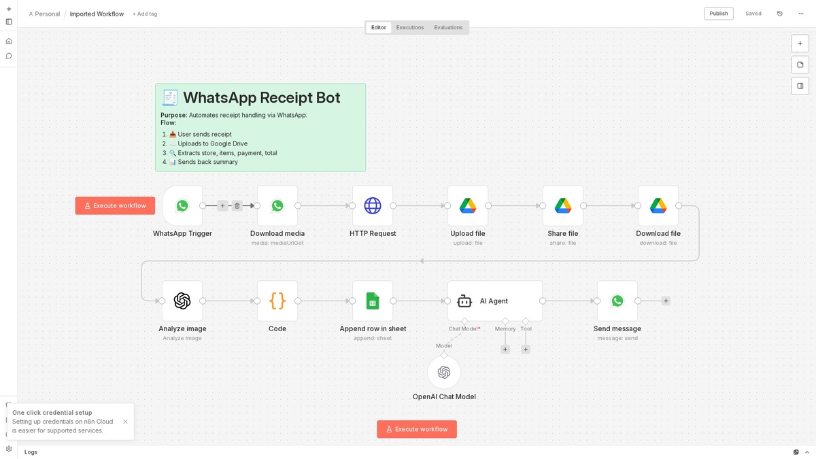Viewport: 816px width, 459px height.
Task: Click the bottom Execute workflow button
Action: coord(417,429)
